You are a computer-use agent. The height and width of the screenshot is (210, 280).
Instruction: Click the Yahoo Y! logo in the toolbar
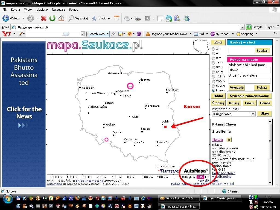coord(7,34)
